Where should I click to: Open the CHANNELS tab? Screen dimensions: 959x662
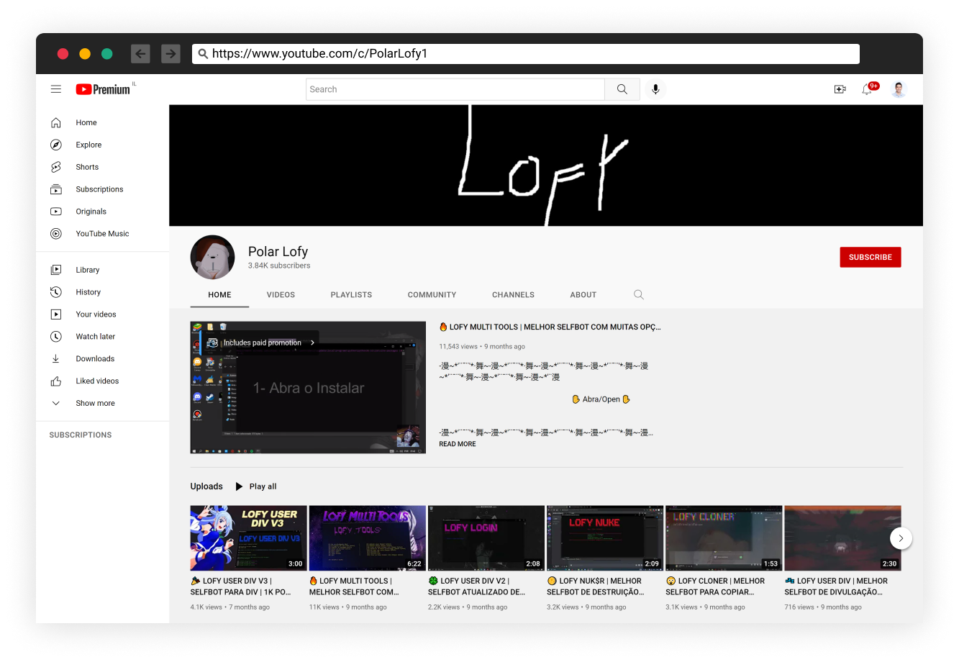click(x=513, y=294)
